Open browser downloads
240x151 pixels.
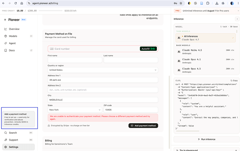point(217,3)
